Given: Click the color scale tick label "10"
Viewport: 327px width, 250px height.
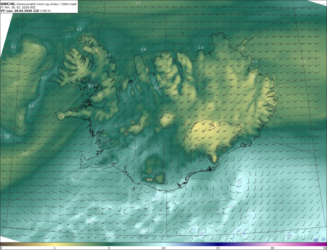Looking at the screenshot, I should click(x=163, y=248).
